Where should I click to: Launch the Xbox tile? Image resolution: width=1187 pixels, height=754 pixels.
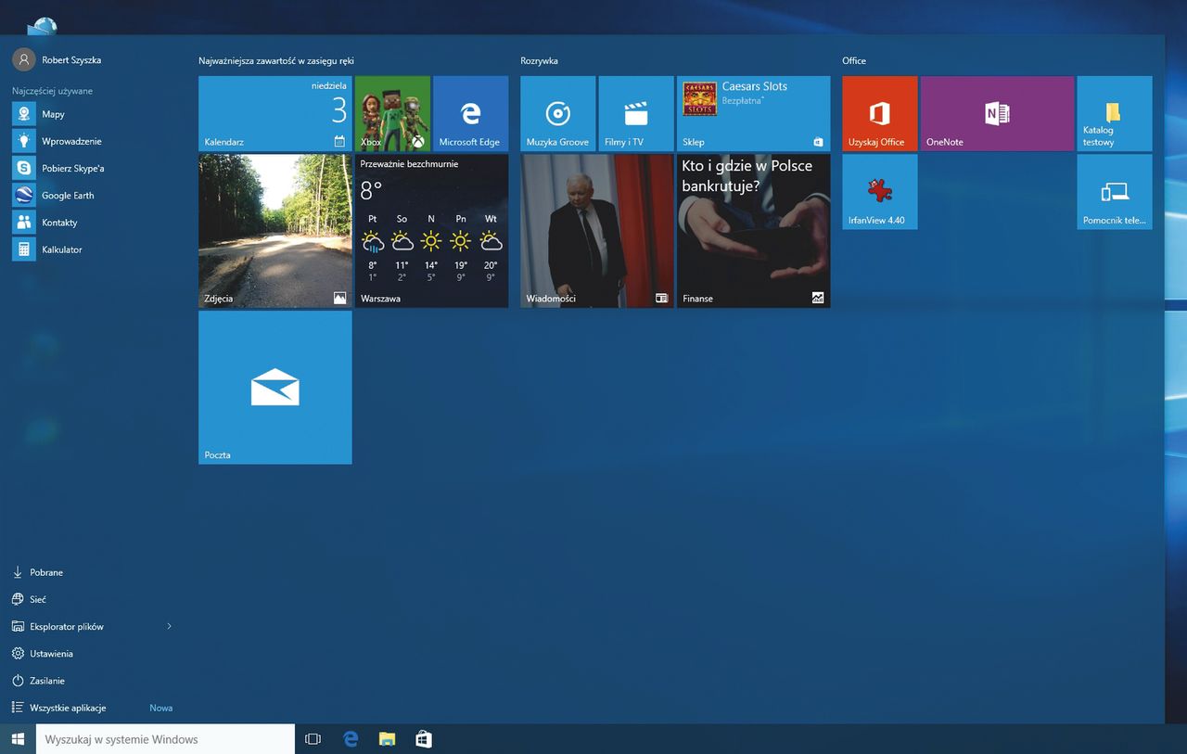pos(392,114)
